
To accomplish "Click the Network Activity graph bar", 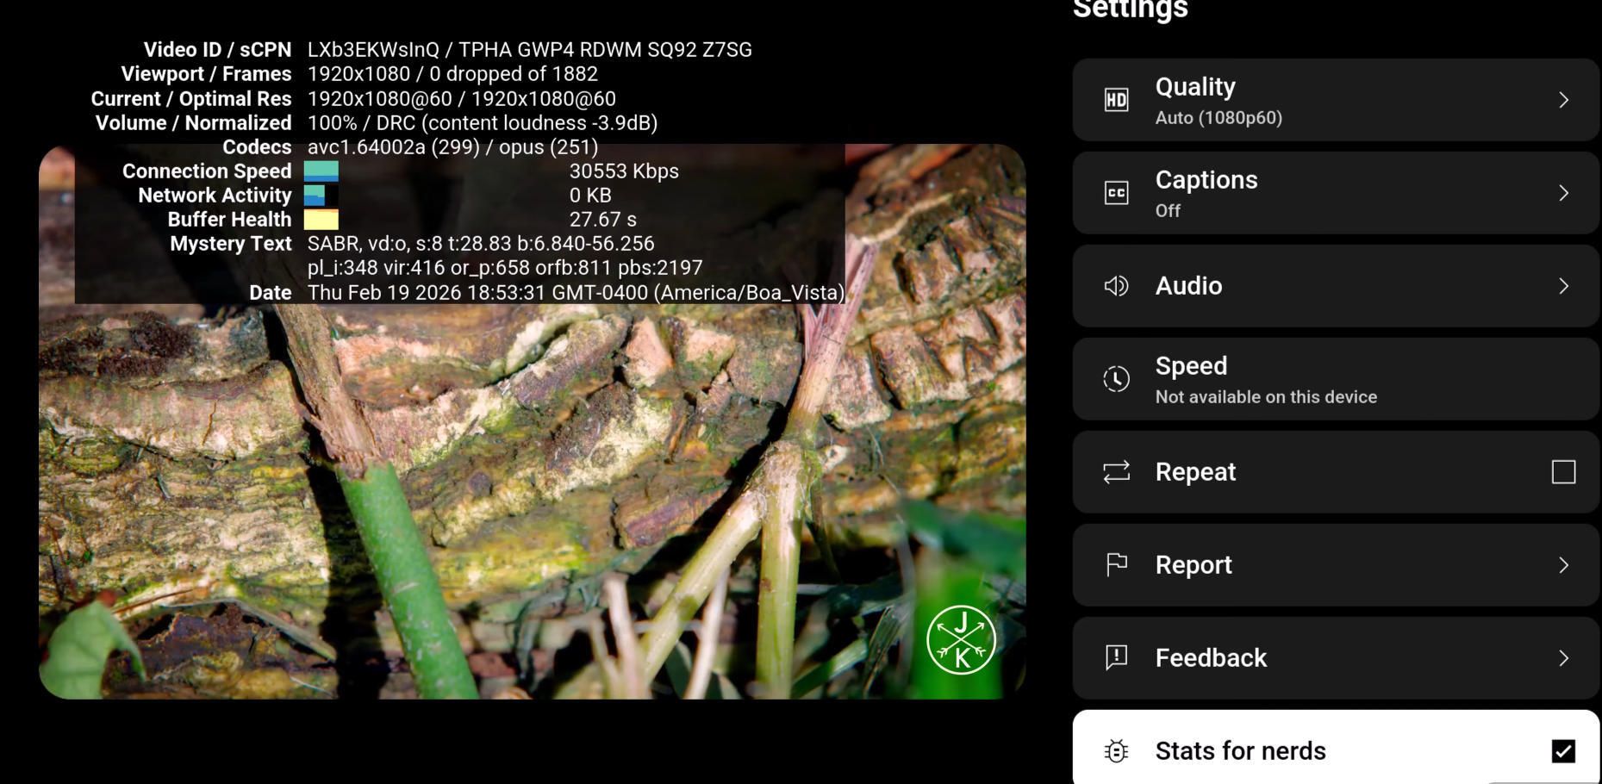I will pyautogui.click(x=321, y=196).
